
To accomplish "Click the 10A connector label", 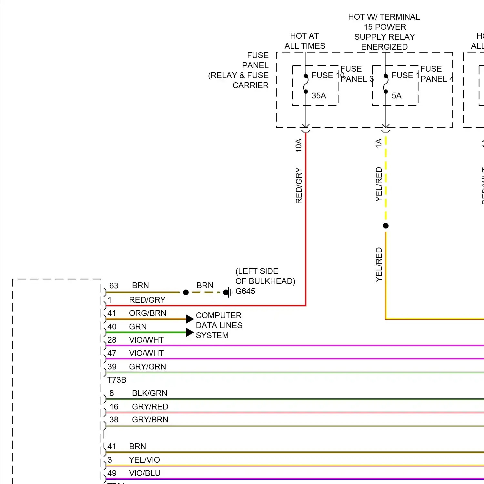I will [x=298, y=146].
